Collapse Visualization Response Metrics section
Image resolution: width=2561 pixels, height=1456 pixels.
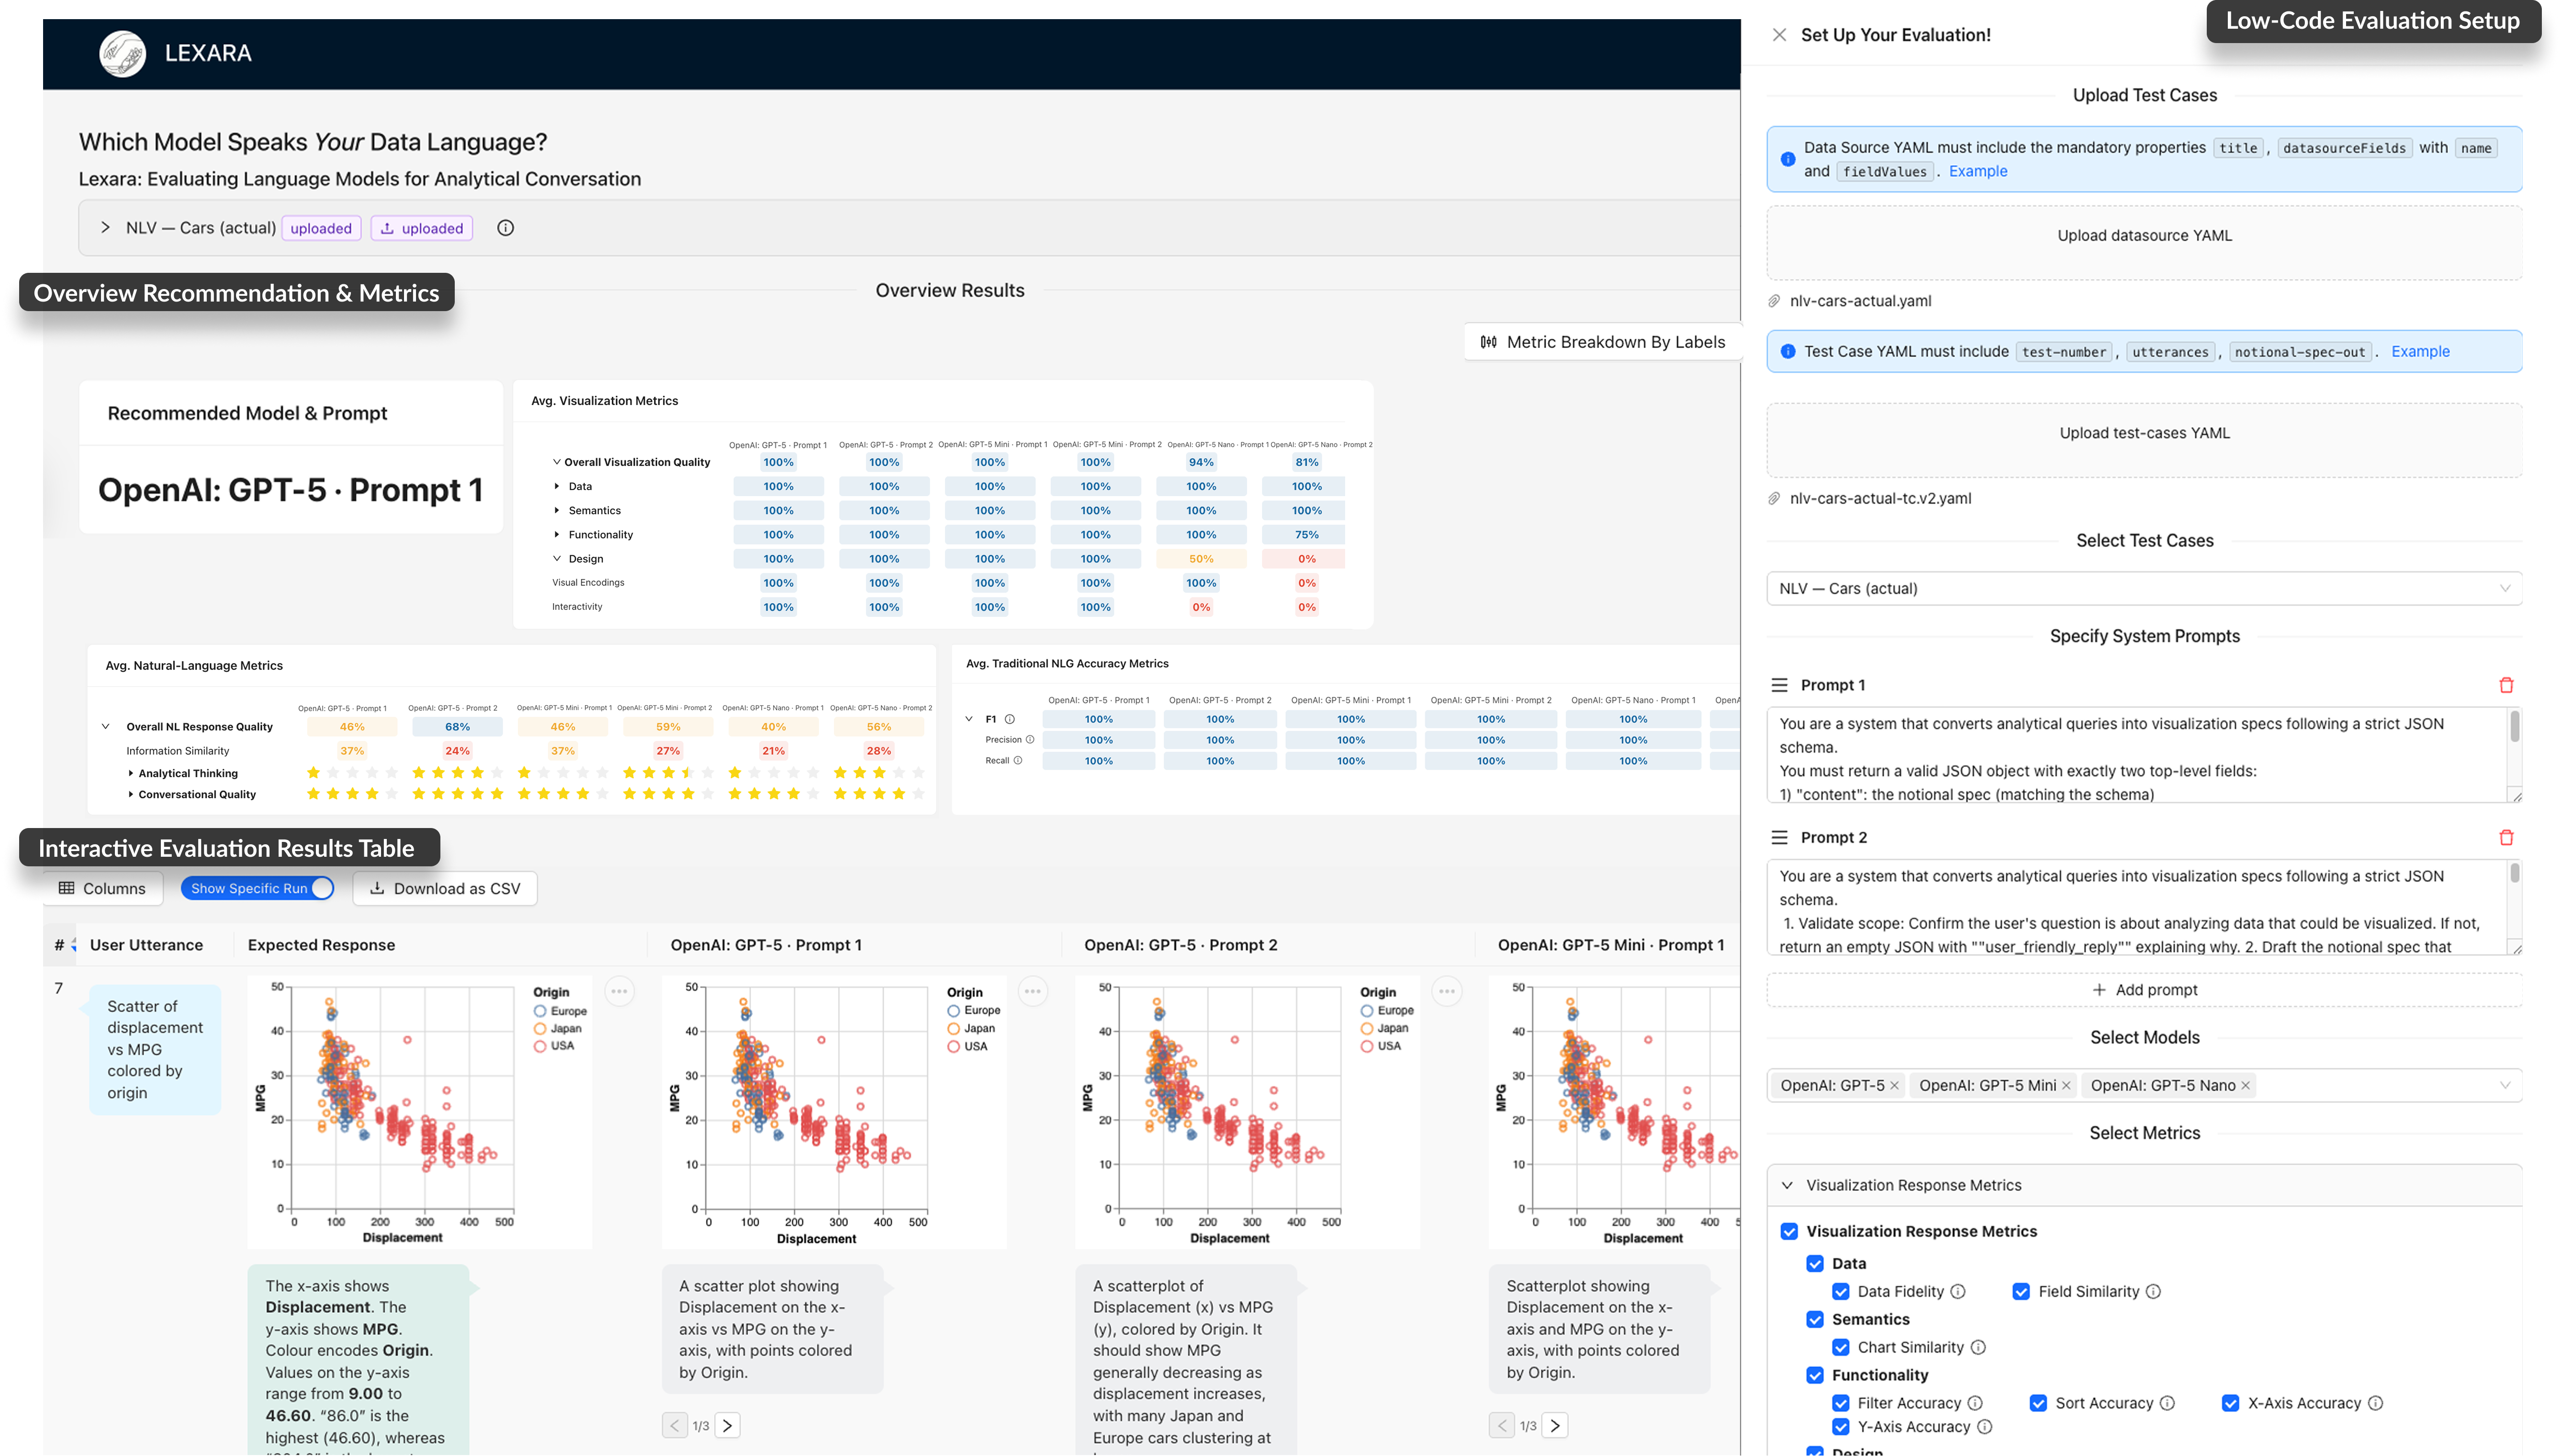pyautogui.click(x=1787, y=1186)
